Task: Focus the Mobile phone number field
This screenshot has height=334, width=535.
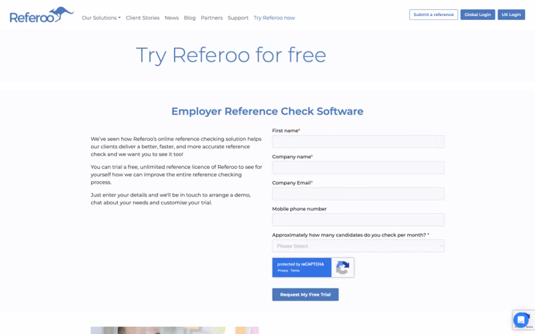Action: tap(358, 220)
